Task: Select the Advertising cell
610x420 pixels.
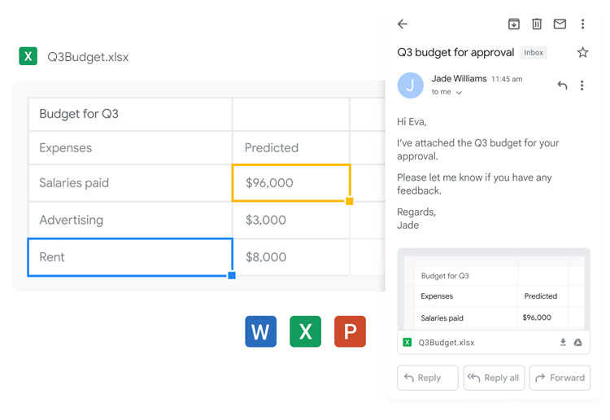Action: 130,220
